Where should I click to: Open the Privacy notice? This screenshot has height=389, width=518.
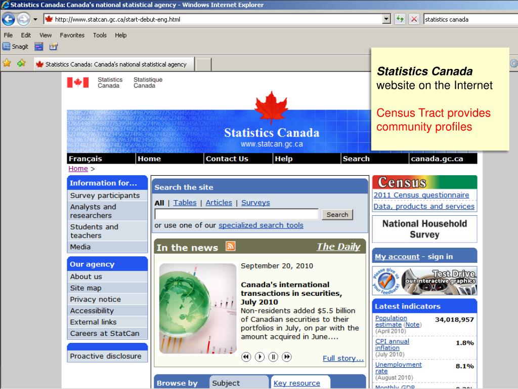pos(96,299)
